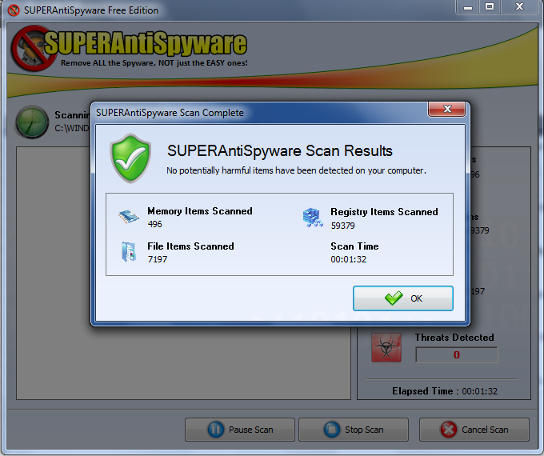Click the File Items Scanned icon
This screenshot has width=544, height=456.
(x=129, y=251)
